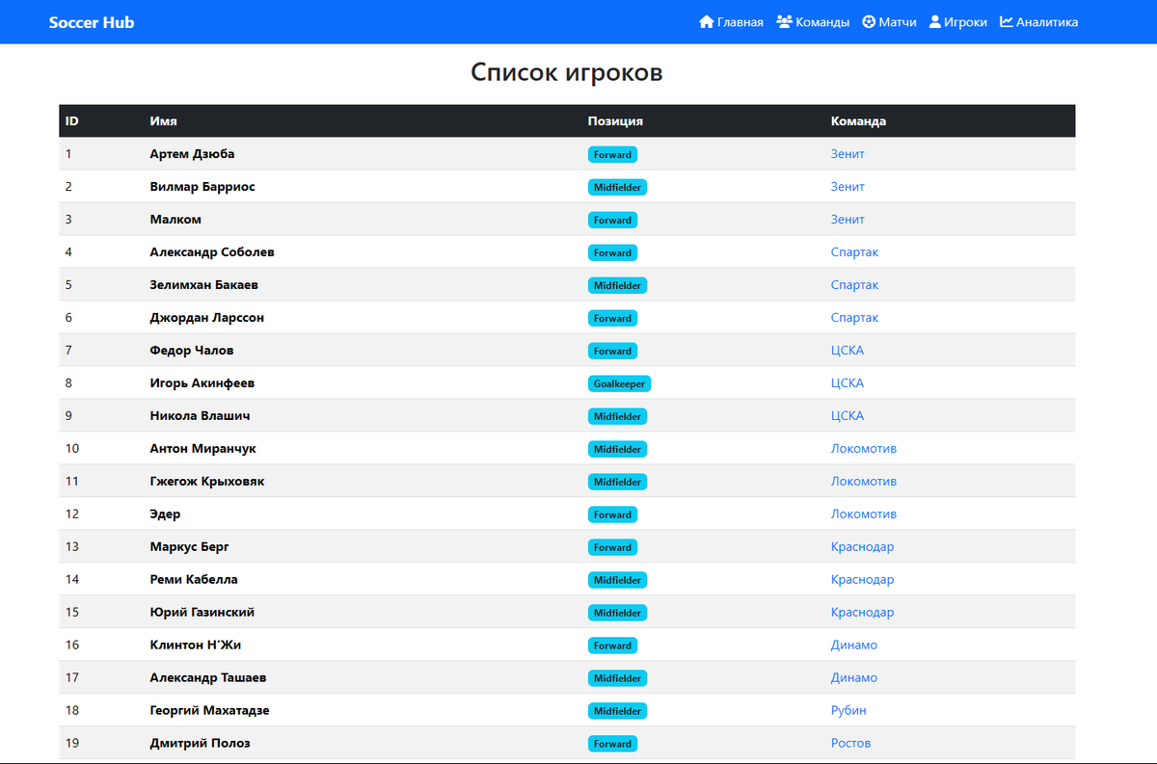Click the player name Маркус Берг
The width and height of the screenshot is (1157, 764).
click(190, 547)
